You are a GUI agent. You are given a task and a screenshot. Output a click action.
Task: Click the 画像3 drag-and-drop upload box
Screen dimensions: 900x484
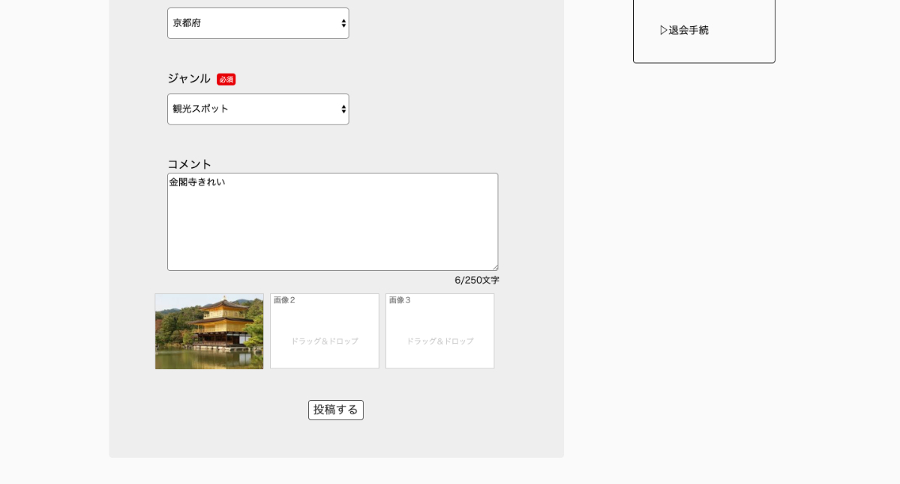(440, 331)
